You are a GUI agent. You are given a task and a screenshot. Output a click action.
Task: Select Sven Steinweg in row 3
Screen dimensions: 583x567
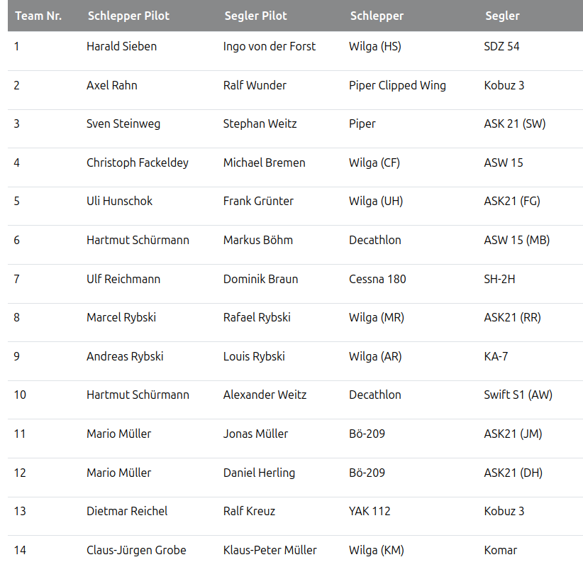(123, 123)
